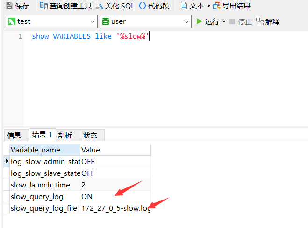Click the Save (保存) floppy disk icon
The height and width of the screenshot is (228, 308).
point(9,6)
